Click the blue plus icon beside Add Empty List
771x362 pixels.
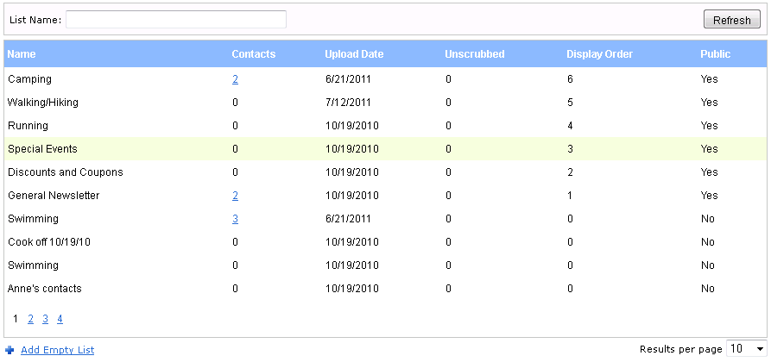(x=9, y=350)
